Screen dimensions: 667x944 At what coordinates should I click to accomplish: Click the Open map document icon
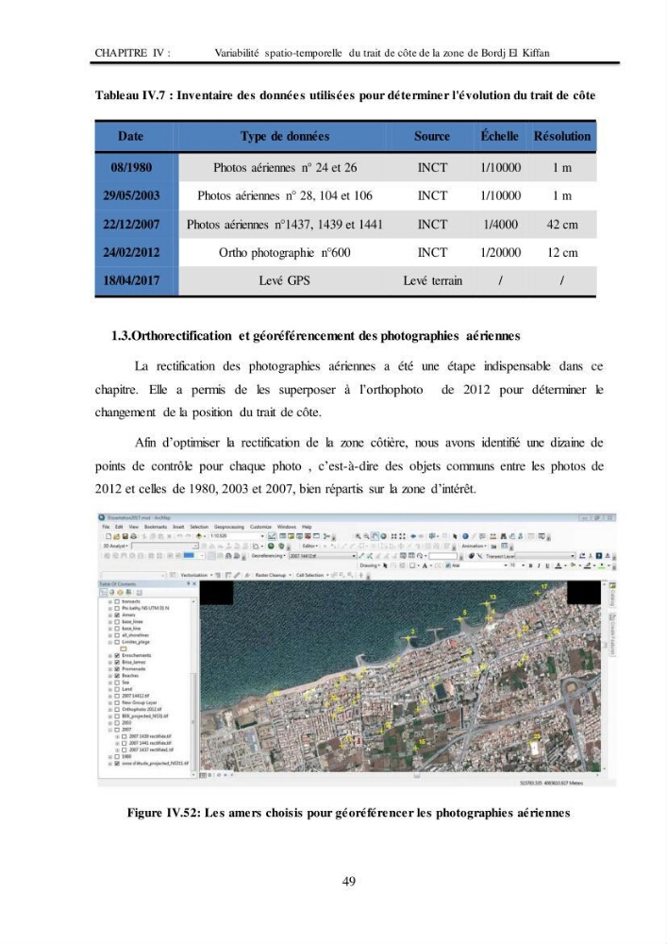pos(116,536)
